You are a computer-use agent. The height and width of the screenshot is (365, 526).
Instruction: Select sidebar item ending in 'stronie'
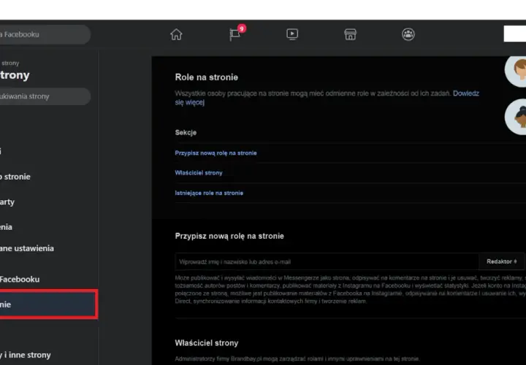pos(15,177)
